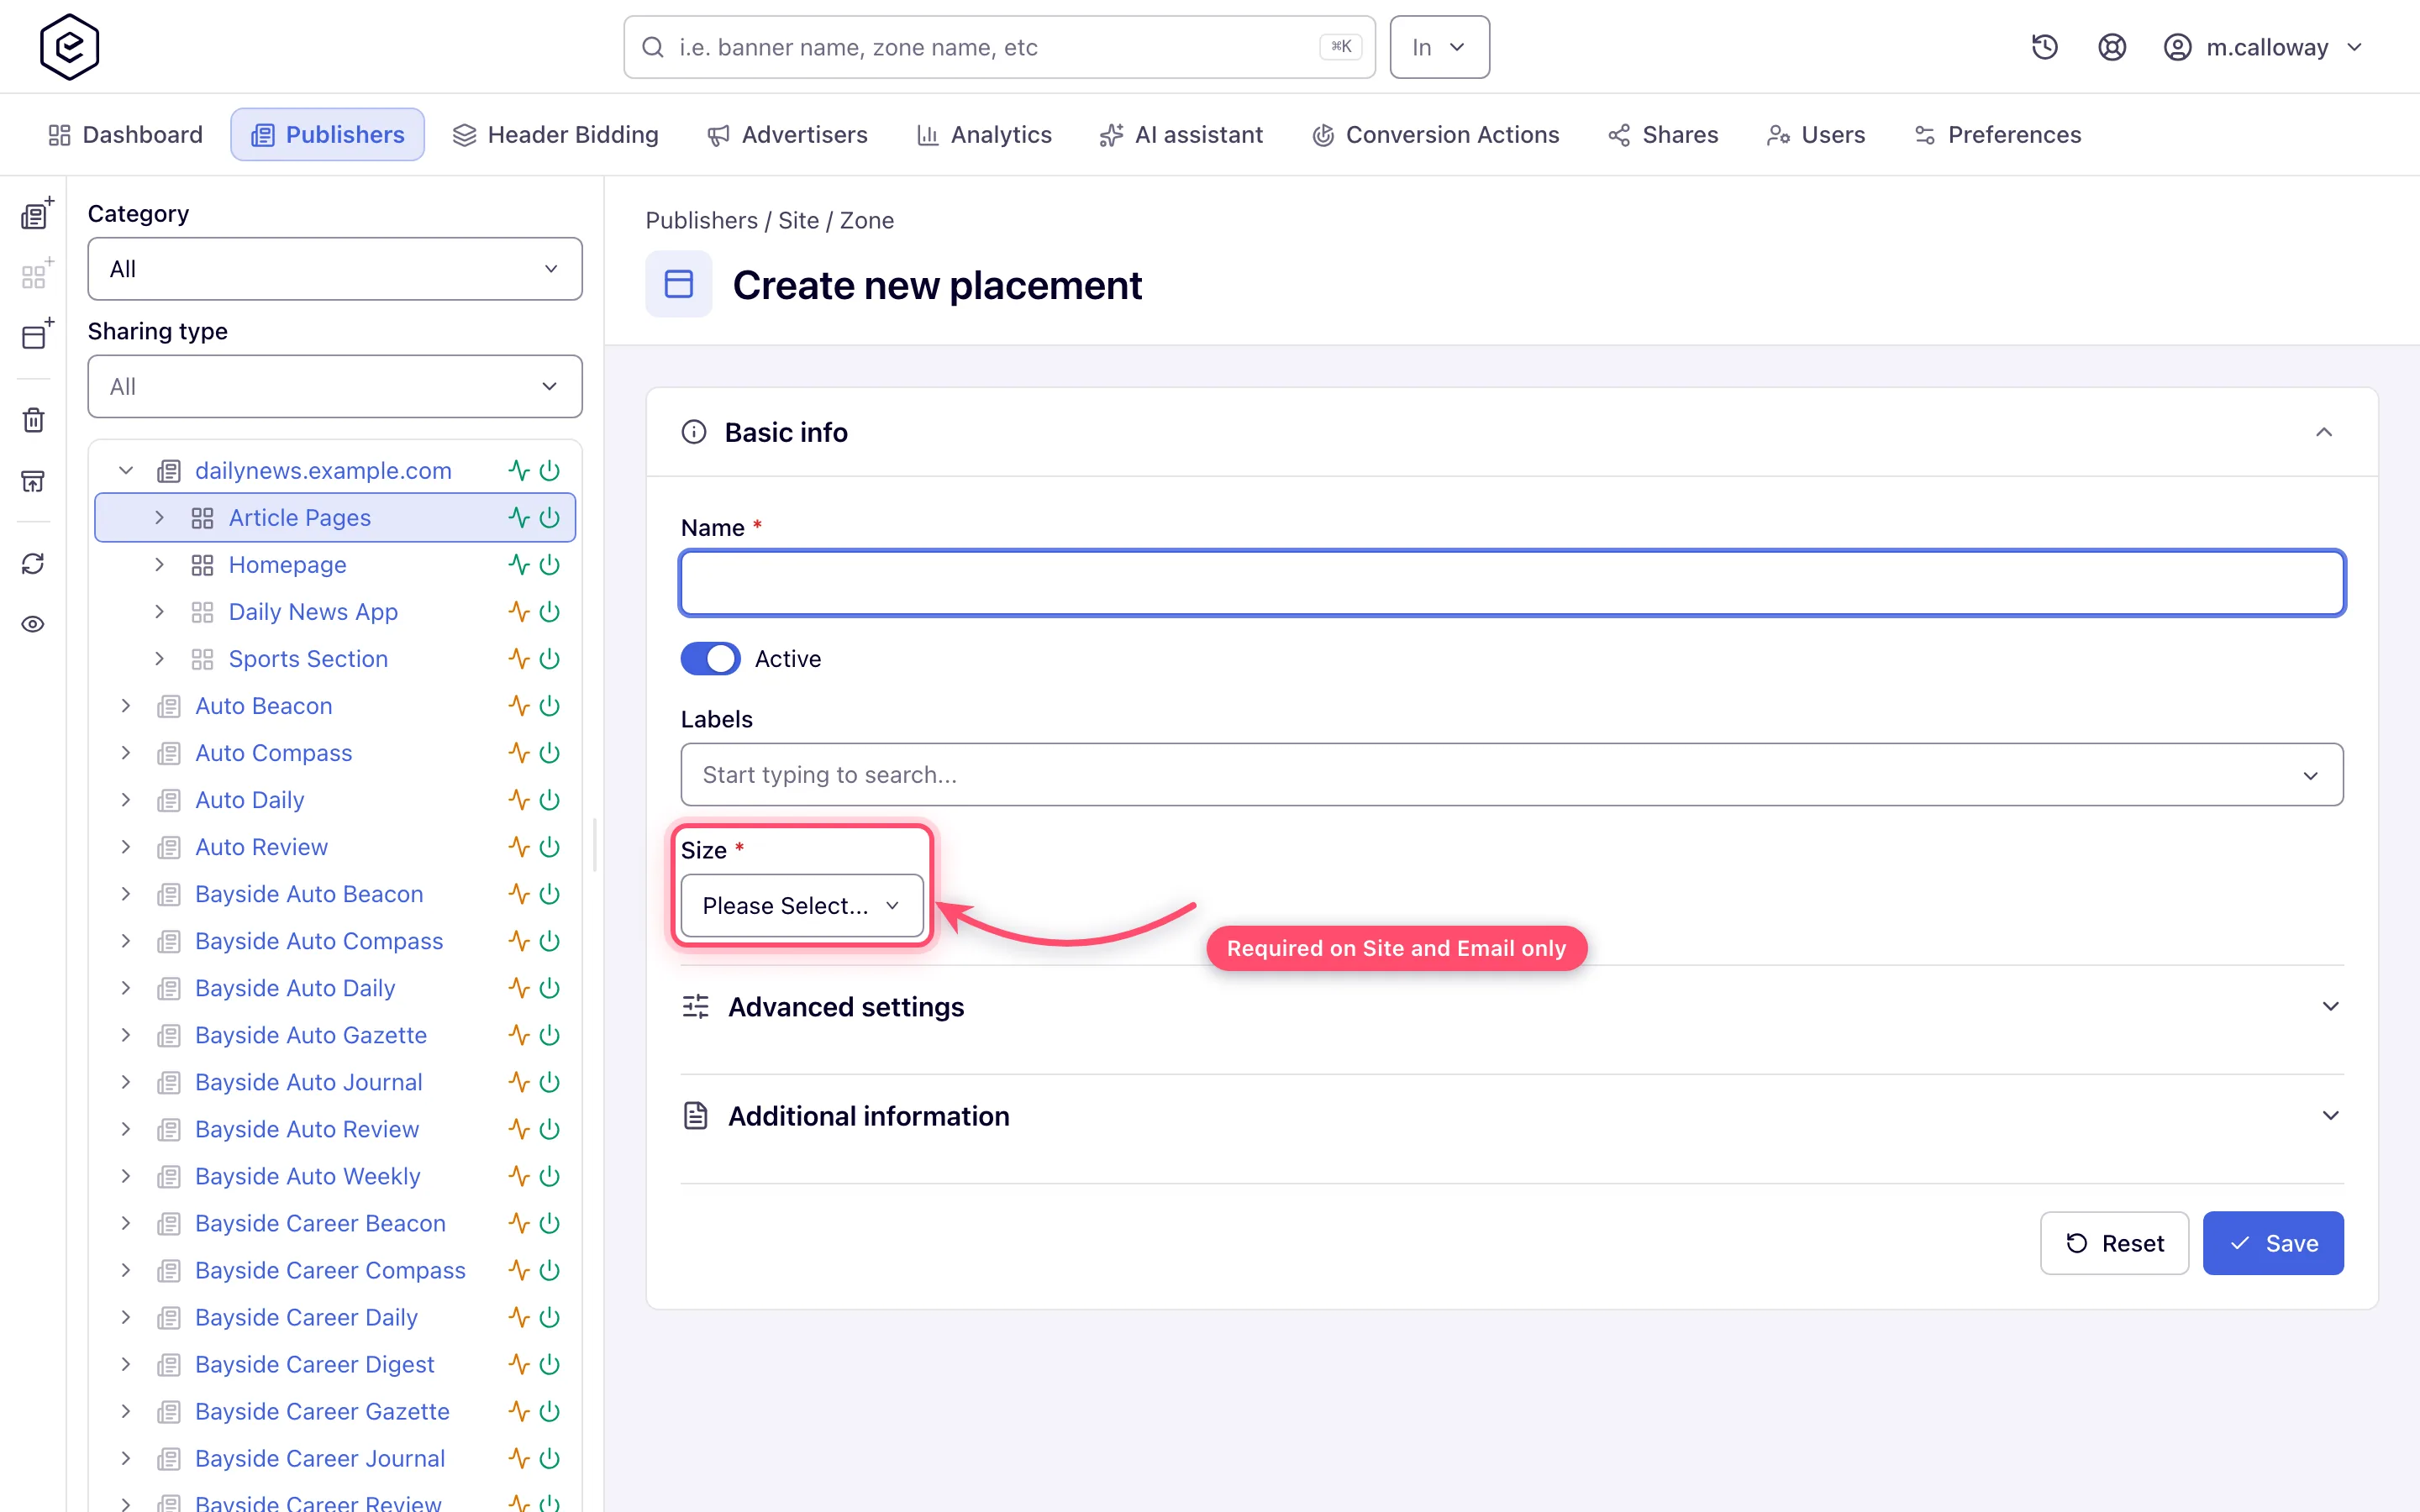Click the trash icon in left sidebar

(x=33, y=420)
